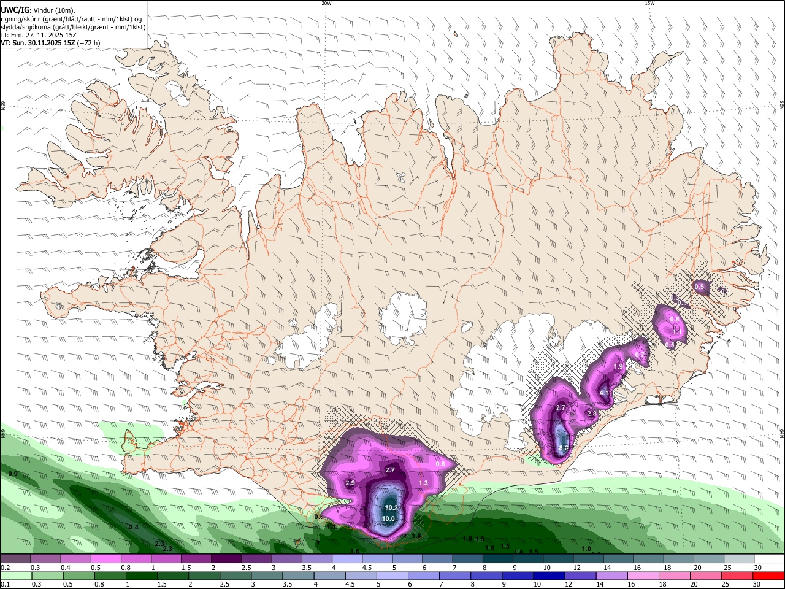Click the 0.2 label in the top legend row
The image size is (785, 589).
coord(6,568)
